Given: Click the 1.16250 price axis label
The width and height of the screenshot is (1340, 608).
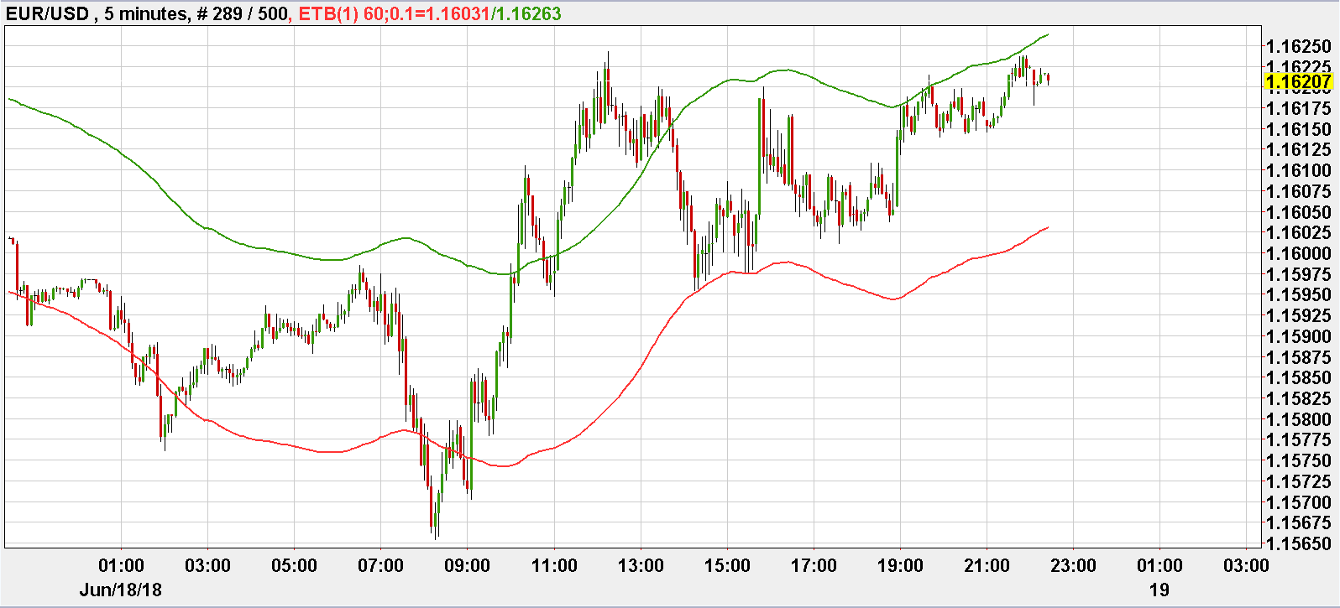Looking at the screenshot, I should point(1298,46).
